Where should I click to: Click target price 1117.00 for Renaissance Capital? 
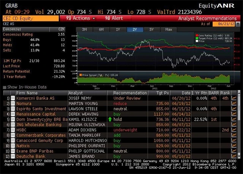coord(161,114)
